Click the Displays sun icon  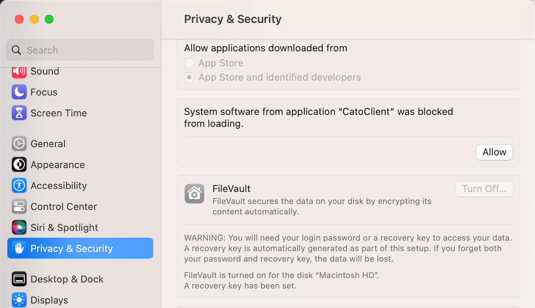[x=19, y=300]
